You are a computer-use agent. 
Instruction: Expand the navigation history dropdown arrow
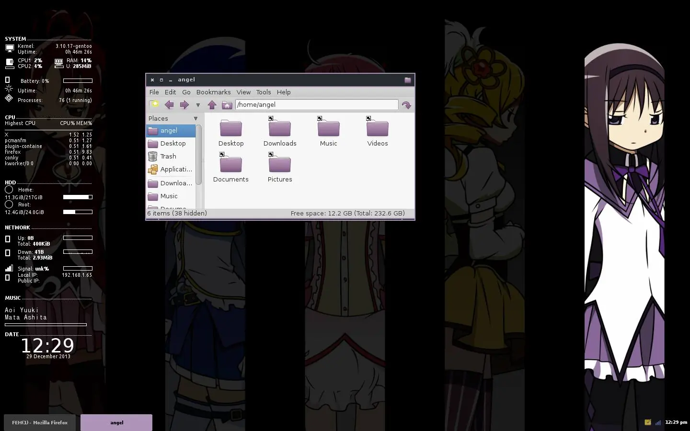click(x=198, y=105)
